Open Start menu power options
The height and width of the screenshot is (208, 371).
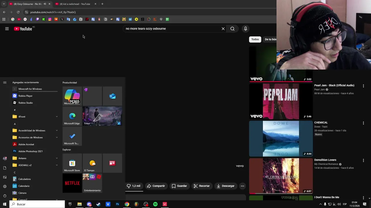point(5,196)
